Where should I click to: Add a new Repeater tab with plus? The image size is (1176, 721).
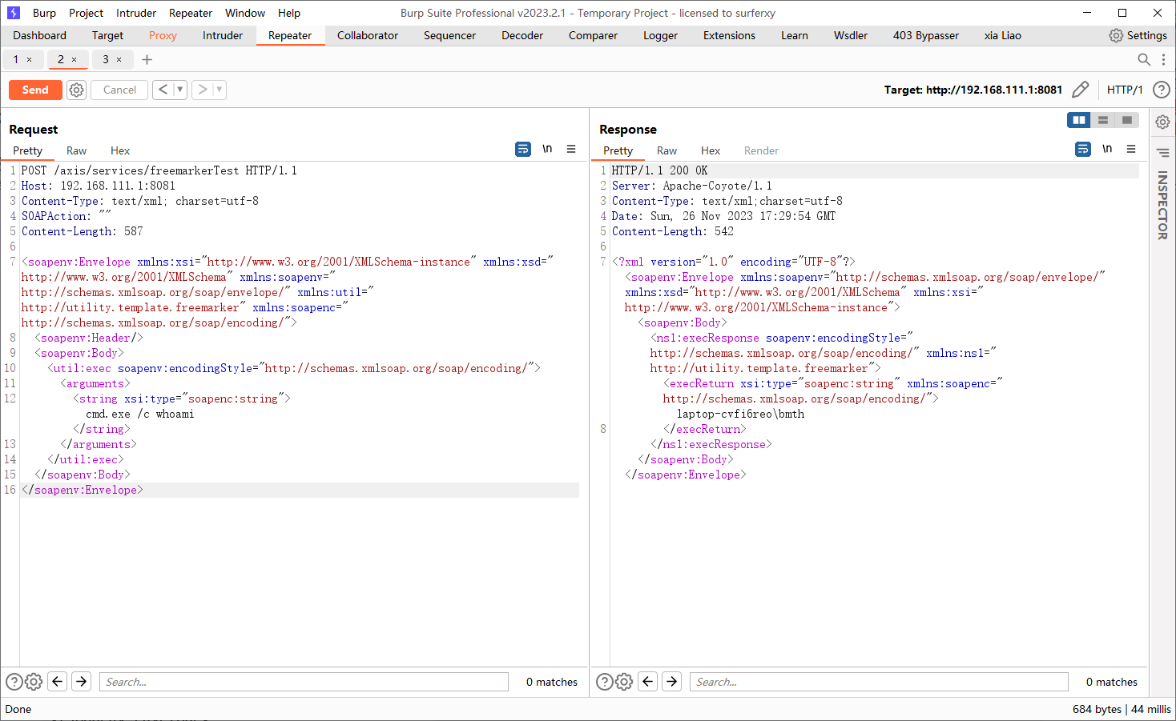147,59
